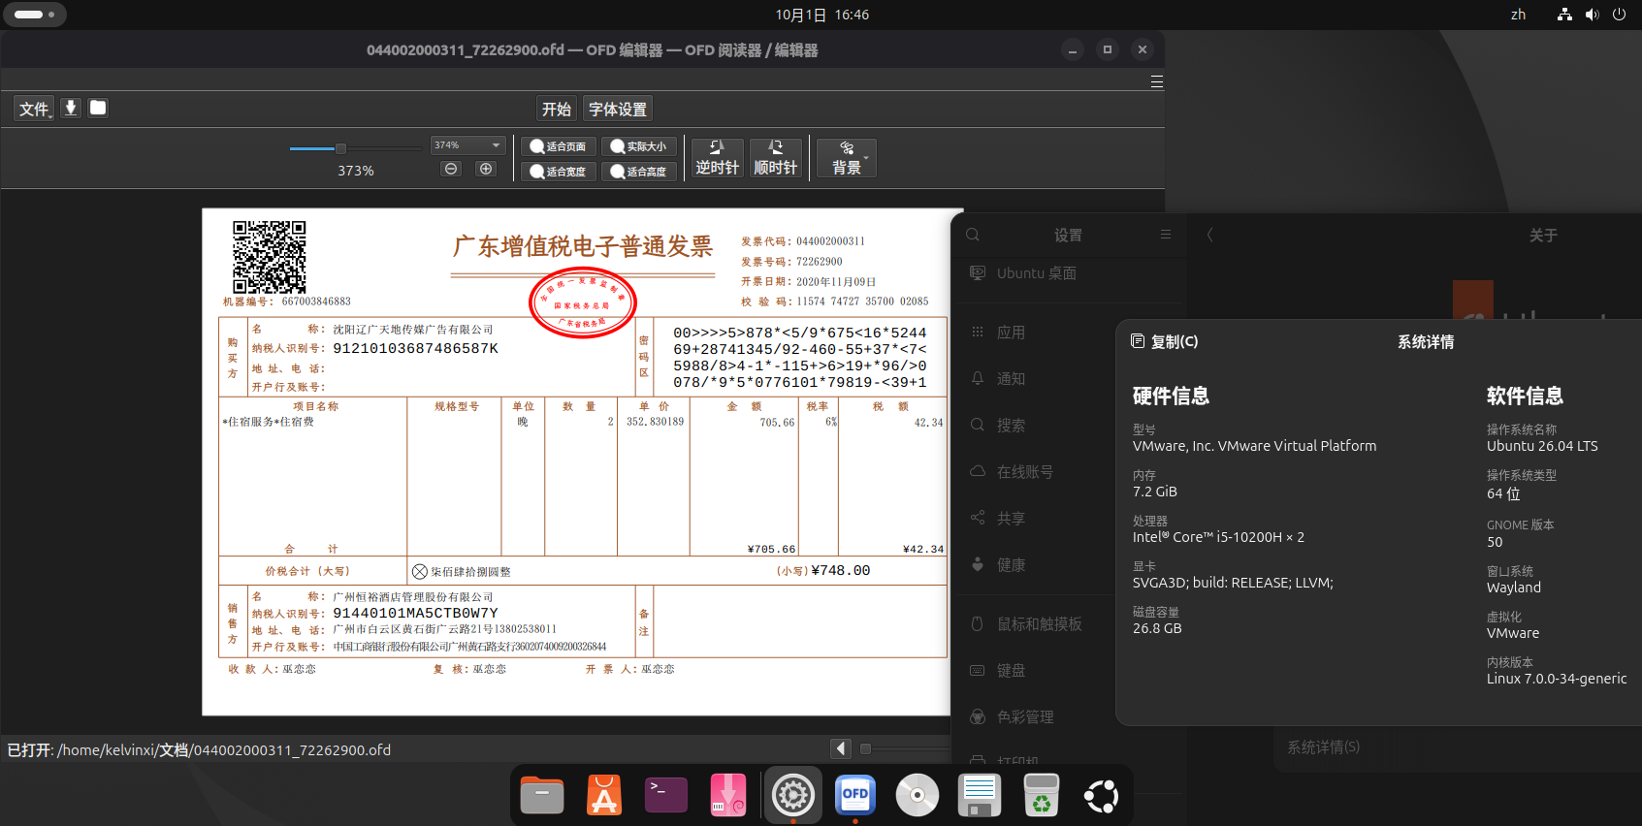Open Files from the dock
The width and height of the screenshot is (1642, 826).
pyautogui.click(x=542, y=795)
